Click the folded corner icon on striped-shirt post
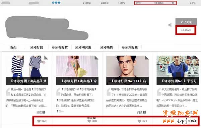 point(46,58)
